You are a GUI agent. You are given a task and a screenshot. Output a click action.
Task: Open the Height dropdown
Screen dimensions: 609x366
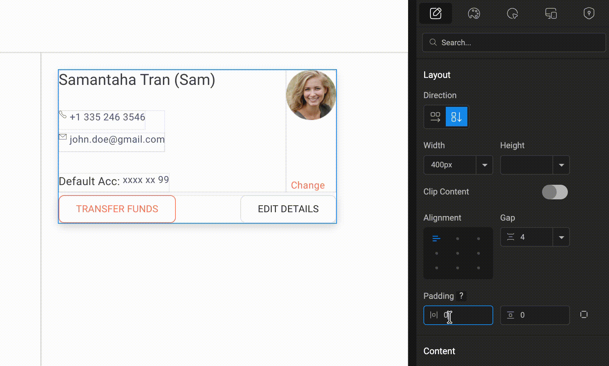(561, 165)
